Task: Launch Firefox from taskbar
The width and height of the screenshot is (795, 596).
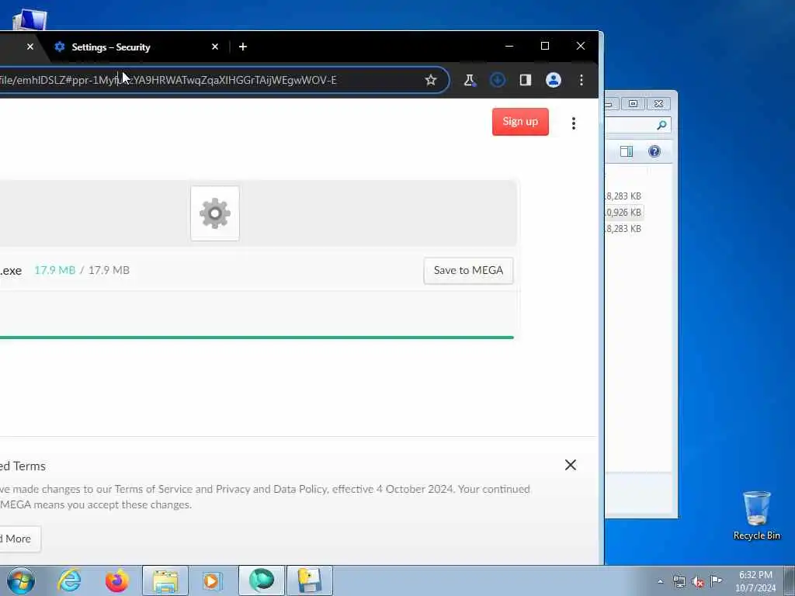Action: 116,580
